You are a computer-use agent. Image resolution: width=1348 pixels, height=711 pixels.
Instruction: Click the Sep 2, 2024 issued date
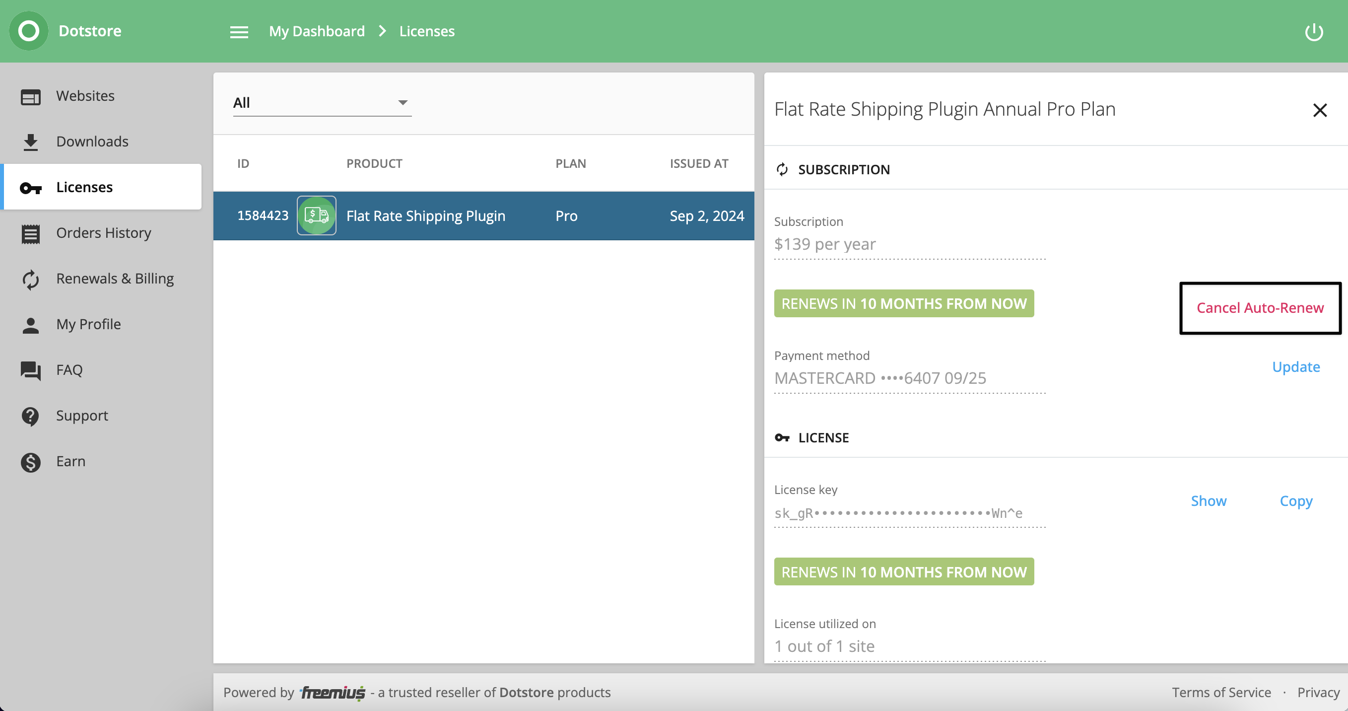[x=706, y=215]
